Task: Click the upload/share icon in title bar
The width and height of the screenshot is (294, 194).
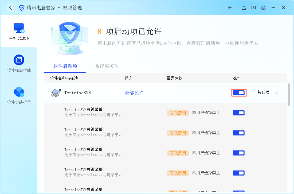Action: pyautogui.click(x=244, y=8)
